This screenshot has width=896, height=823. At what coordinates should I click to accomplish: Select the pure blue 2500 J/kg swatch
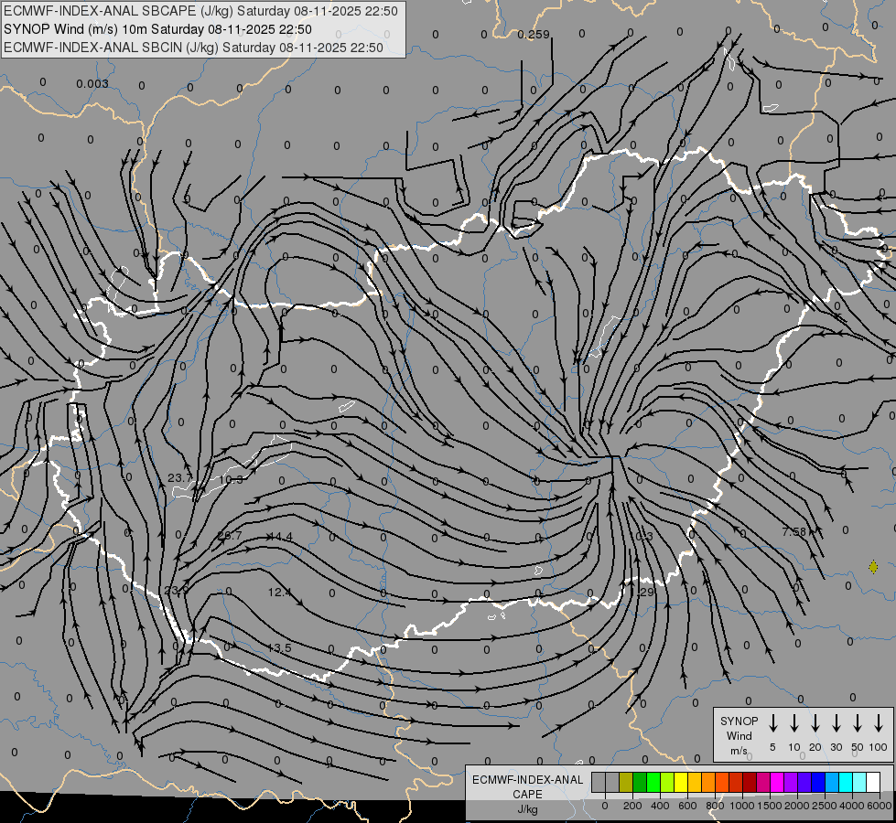point(818,782)
